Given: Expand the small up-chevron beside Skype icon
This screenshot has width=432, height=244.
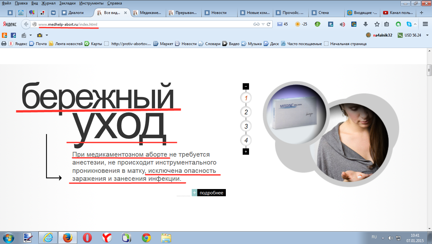Looking at the screenshot, I should pyautogui.click(x=415, y=24).
